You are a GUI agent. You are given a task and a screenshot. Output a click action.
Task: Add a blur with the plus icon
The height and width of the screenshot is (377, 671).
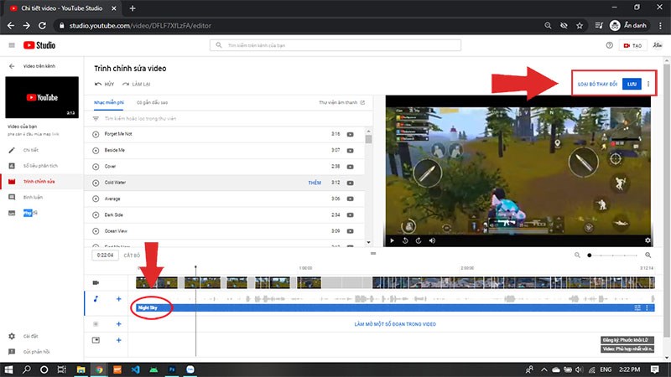pyautogui.click(x=118, y=324)
